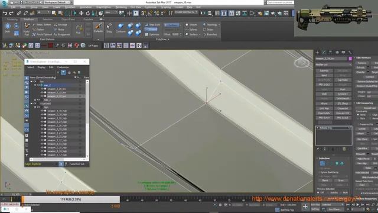Image resolution: width=378 pixels, height=213 pixels.
Task: Select the Face constraint radio button
Action: click(358, 118)
